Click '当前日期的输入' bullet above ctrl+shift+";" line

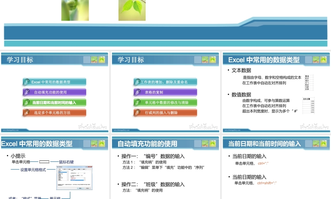coord(249,177)
